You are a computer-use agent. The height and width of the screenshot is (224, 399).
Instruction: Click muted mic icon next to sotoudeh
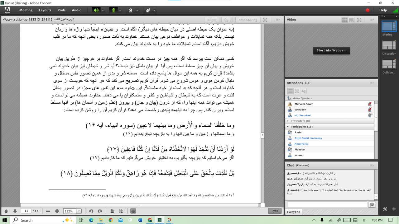[370, 110]
